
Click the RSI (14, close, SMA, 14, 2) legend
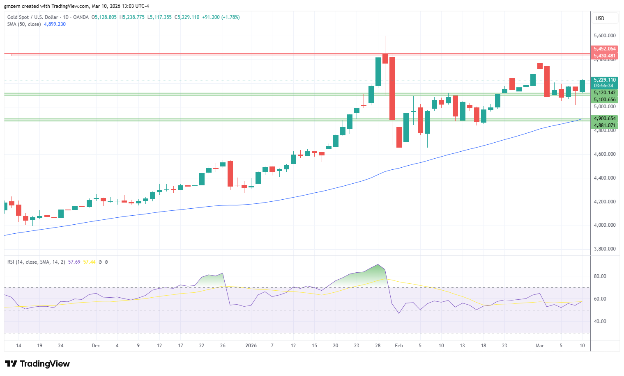click(x=36, y=262)
